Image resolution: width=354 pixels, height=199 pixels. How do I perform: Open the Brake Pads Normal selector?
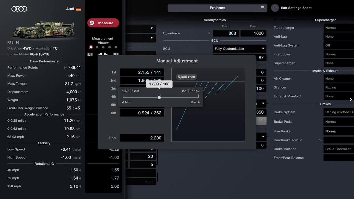(339, 122)
